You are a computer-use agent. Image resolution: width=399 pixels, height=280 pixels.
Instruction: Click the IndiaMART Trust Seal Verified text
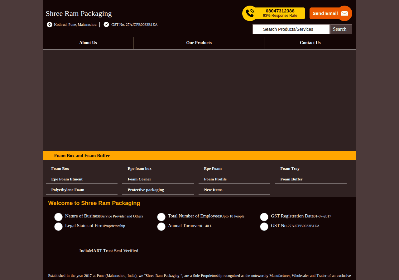(109, 251)
